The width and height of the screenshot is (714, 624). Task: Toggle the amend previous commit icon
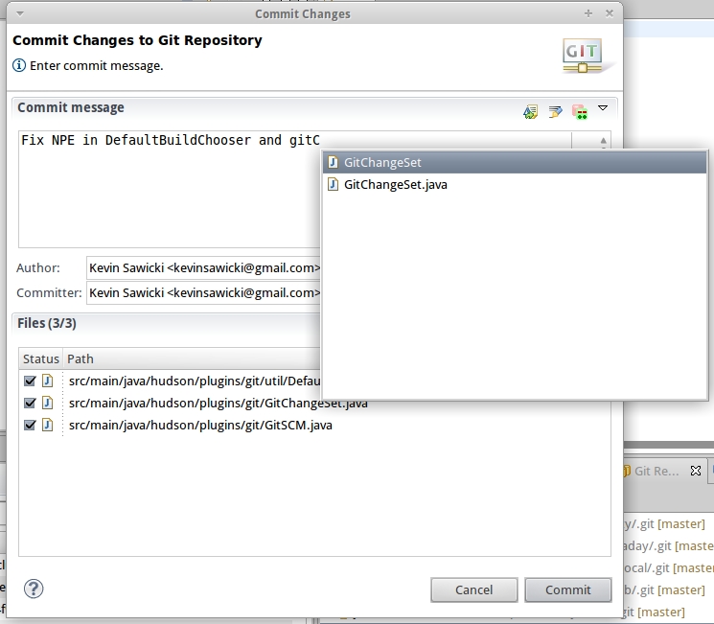pos(531,111)
